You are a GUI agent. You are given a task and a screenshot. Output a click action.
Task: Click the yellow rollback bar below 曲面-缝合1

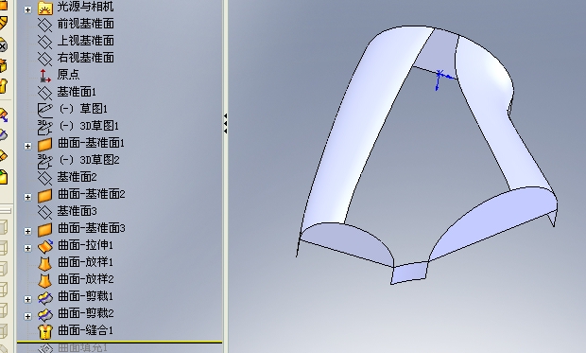tap(120, 342)
